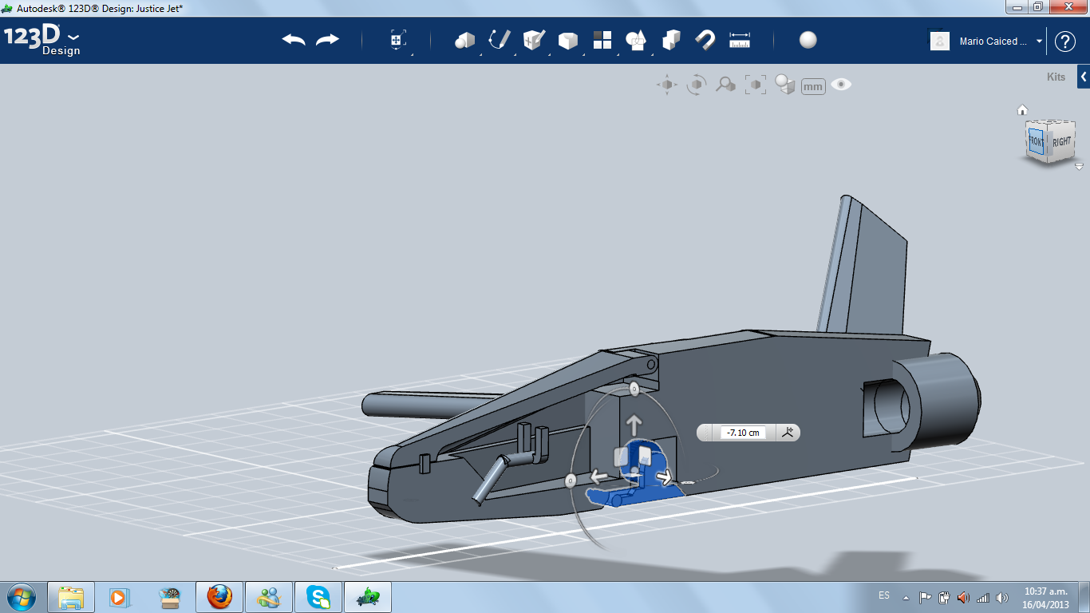1090x613 pixels.
Task: Click the top rotation handle of manipulator
Action: click(634, 390)
